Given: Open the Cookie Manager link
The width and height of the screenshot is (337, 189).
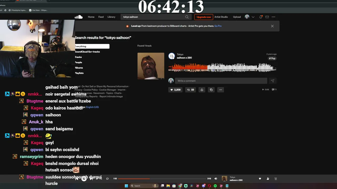Looking at the screenshot, I should pyautogui.click(x=108, y=90).
